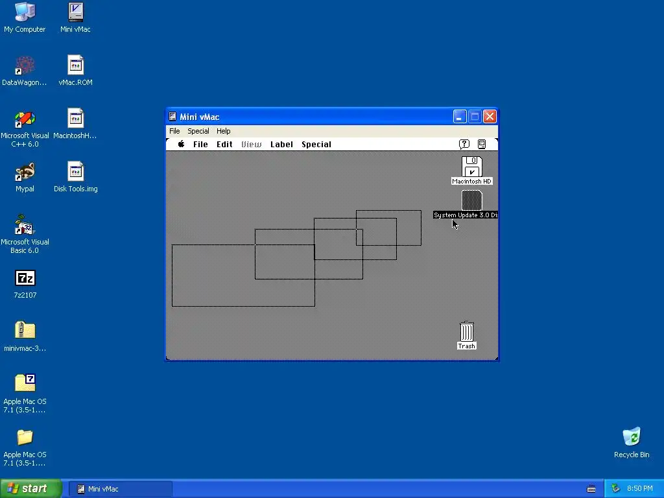This screenshot has height=498, width=664.
Task: Close the Mini vMac window
Action: tap(490, 117)
